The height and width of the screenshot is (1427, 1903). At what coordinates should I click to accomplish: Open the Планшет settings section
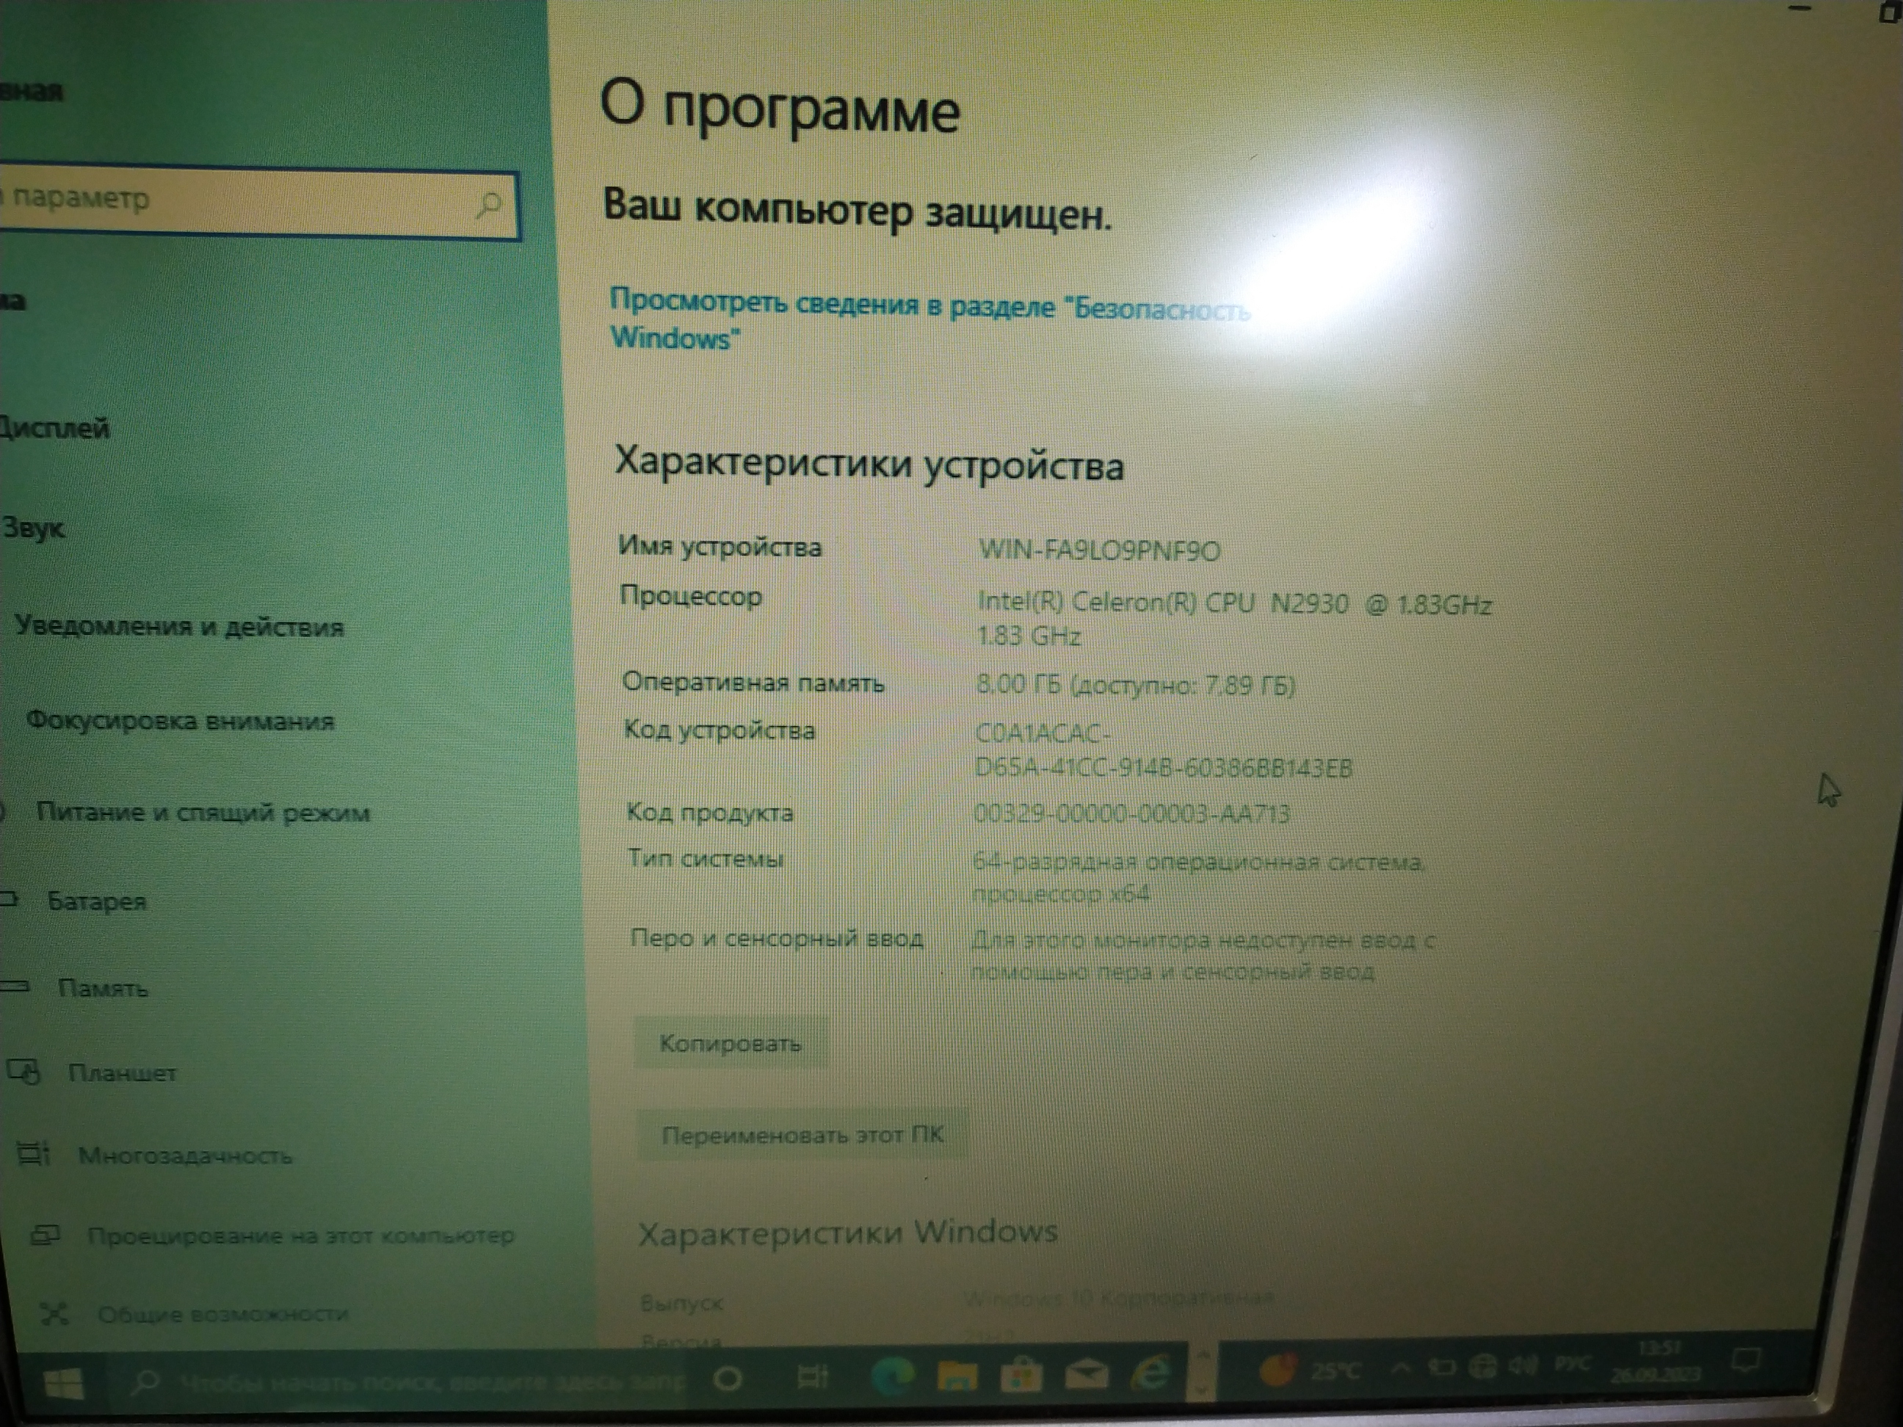point(122,1073)
